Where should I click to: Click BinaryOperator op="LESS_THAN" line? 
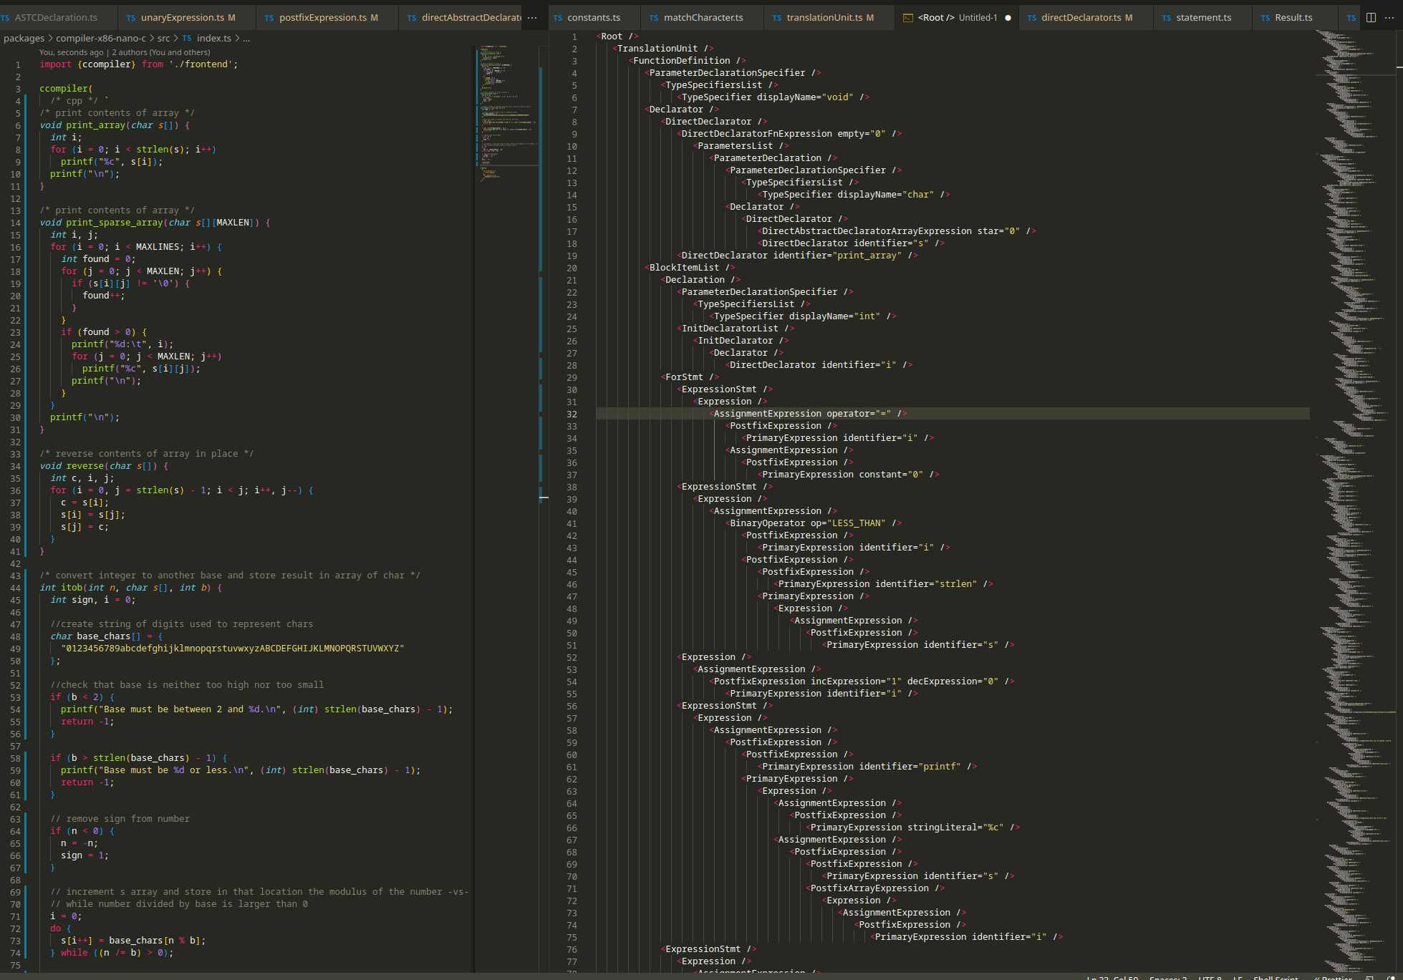point(814,523)
